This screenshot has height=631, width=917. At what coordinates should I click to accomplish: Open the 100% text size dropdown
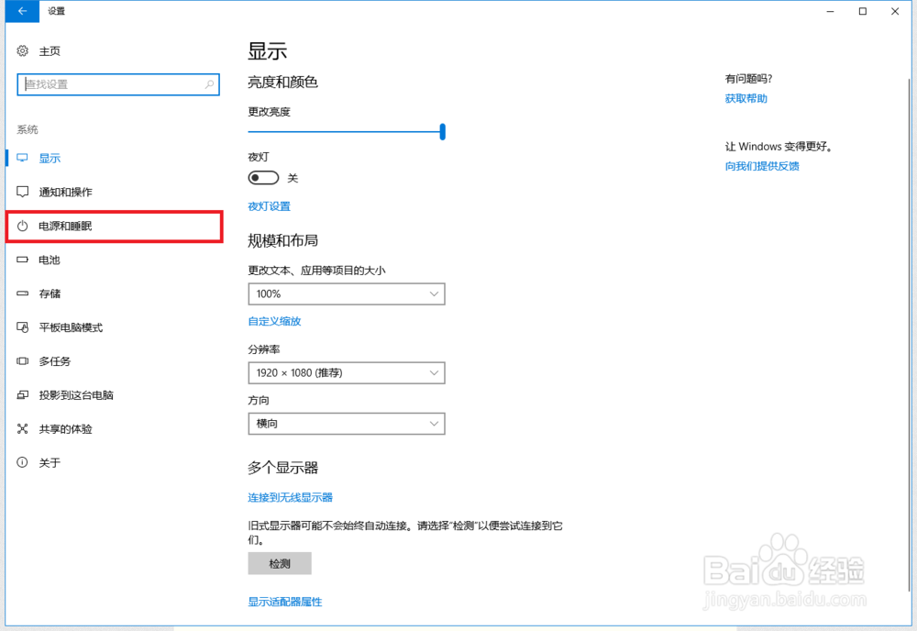[x=346, y=293]
